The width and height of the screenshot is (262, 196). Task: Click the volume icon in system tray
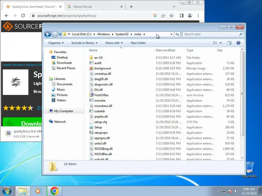(236, 191)
